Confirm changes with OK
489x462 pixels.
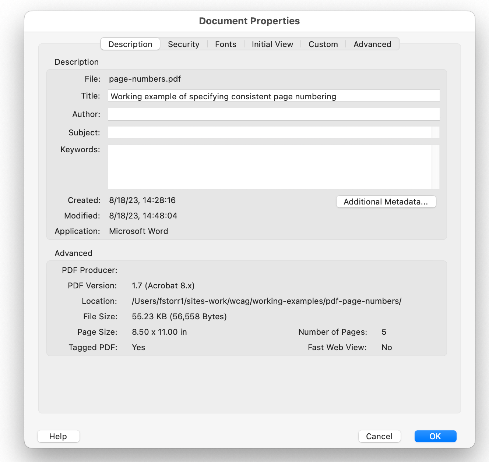click(x=435, y=436)
